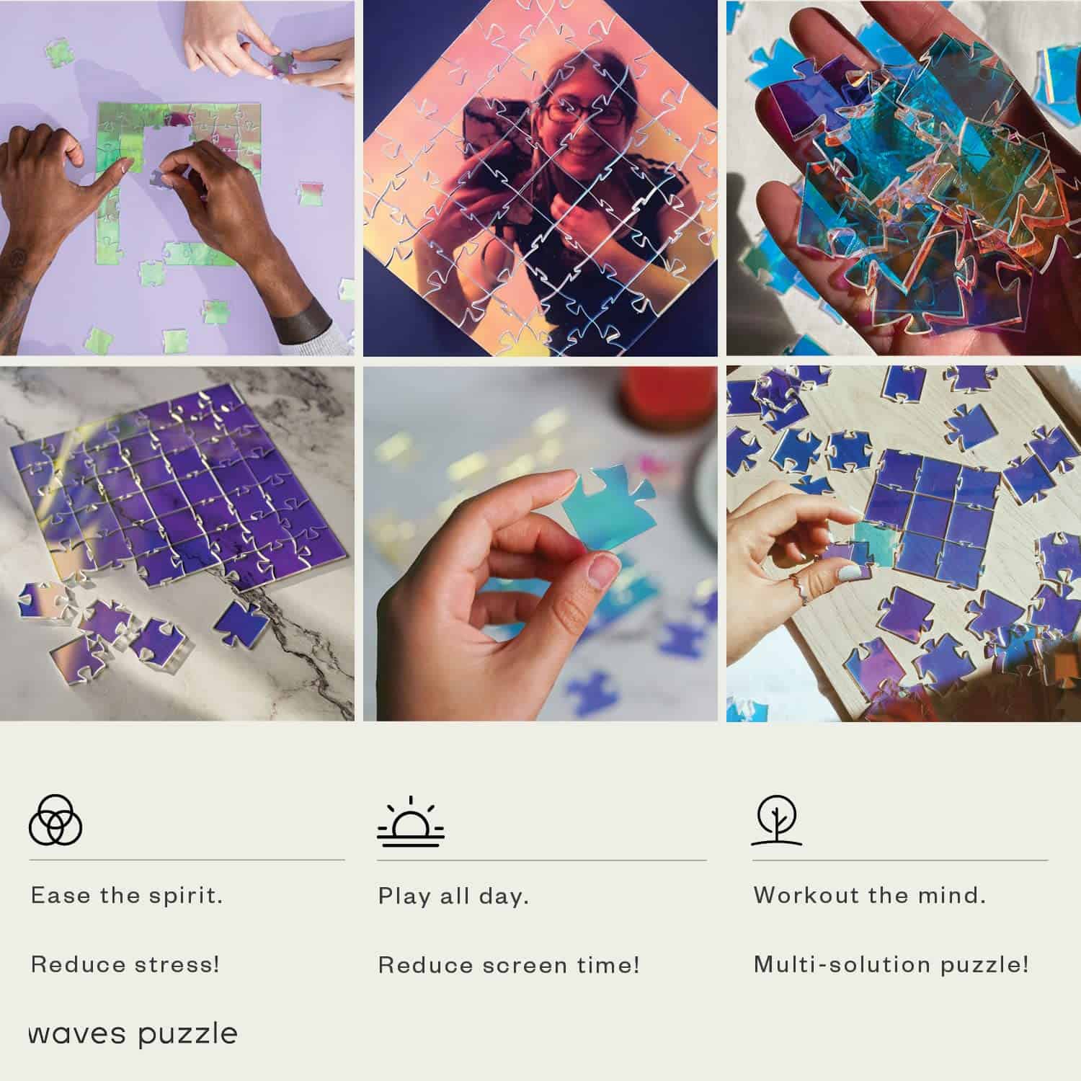
Task: Open the purple puzzle on marble photo
Action: (177, 543)
